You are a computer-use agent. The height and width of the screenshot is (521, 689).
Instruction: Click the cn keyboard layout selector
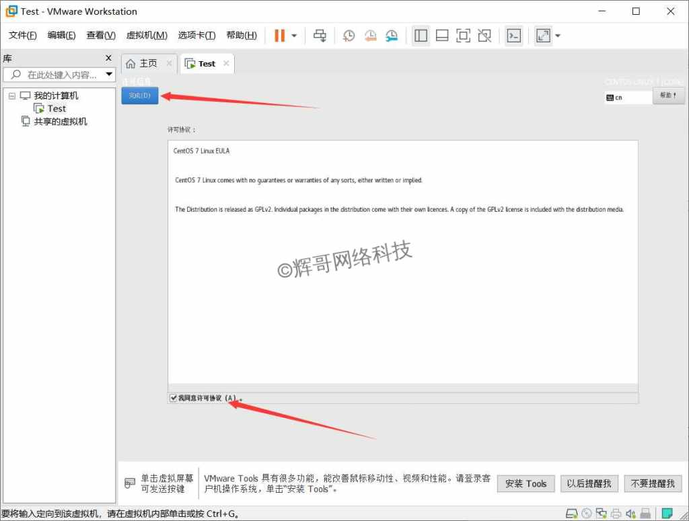tap(628, 97)
